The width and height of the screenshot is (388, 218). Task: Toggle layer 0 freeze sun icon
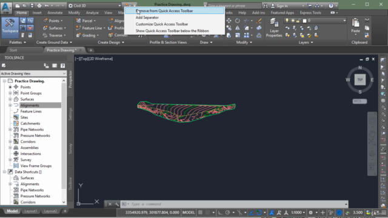click(x=293, y=21)
